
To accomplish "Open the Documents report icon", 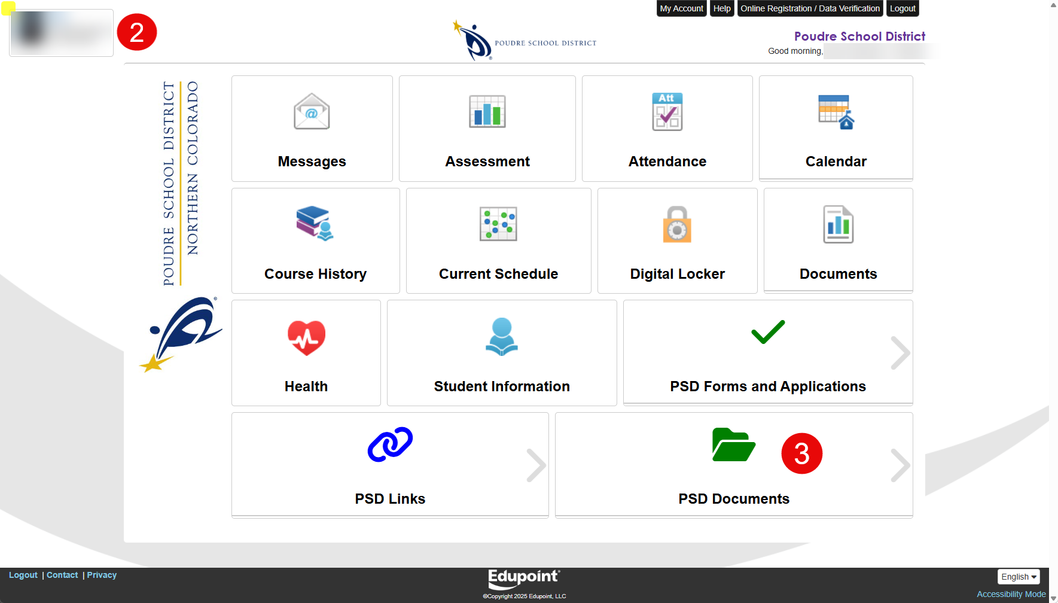I will [838, 224].
